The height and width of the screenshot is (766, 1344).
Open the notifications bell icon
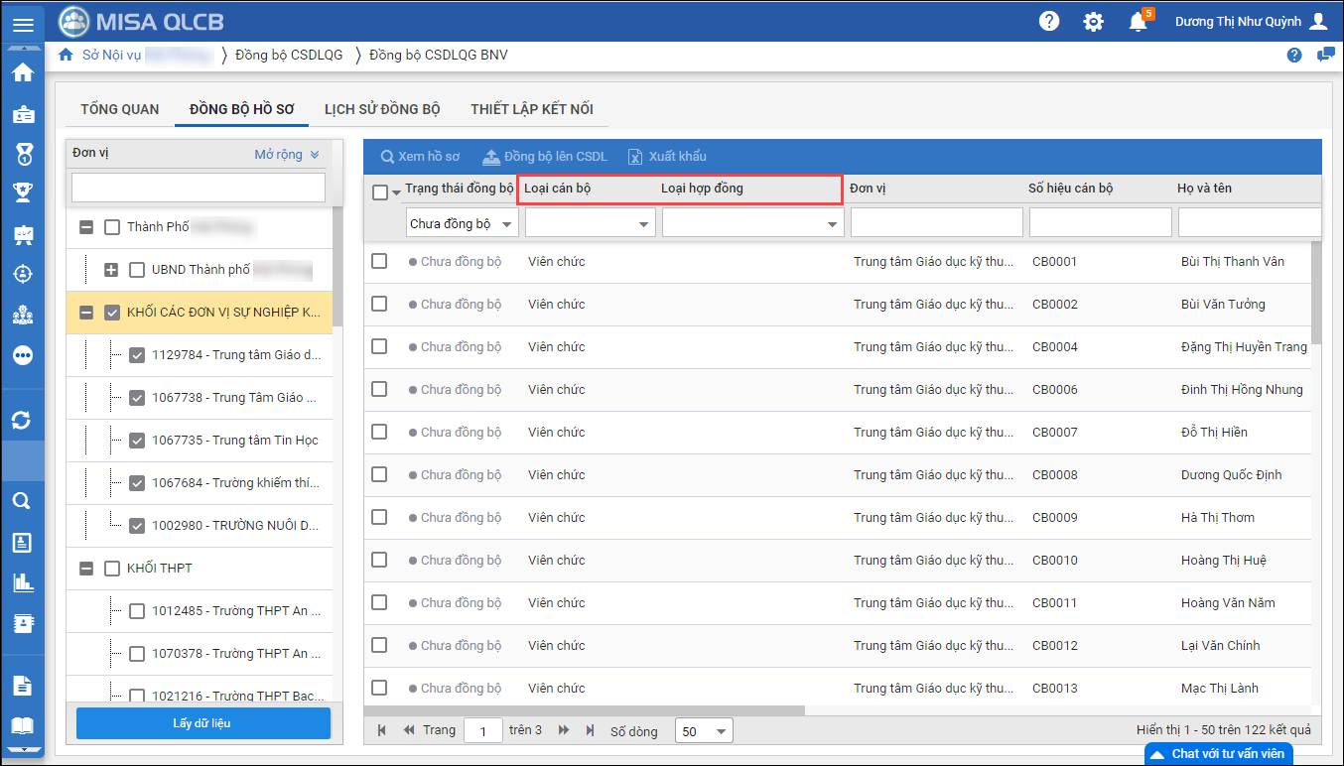pos(1138,22)
